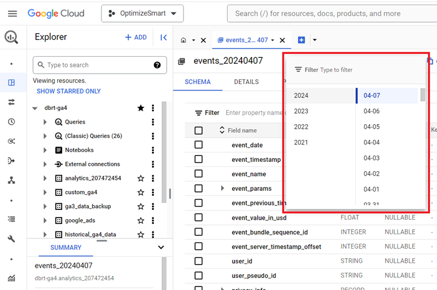This screenshot has width=437, height=290.
Task: Close the events_2... 407 tab
Action: point(282,40)
